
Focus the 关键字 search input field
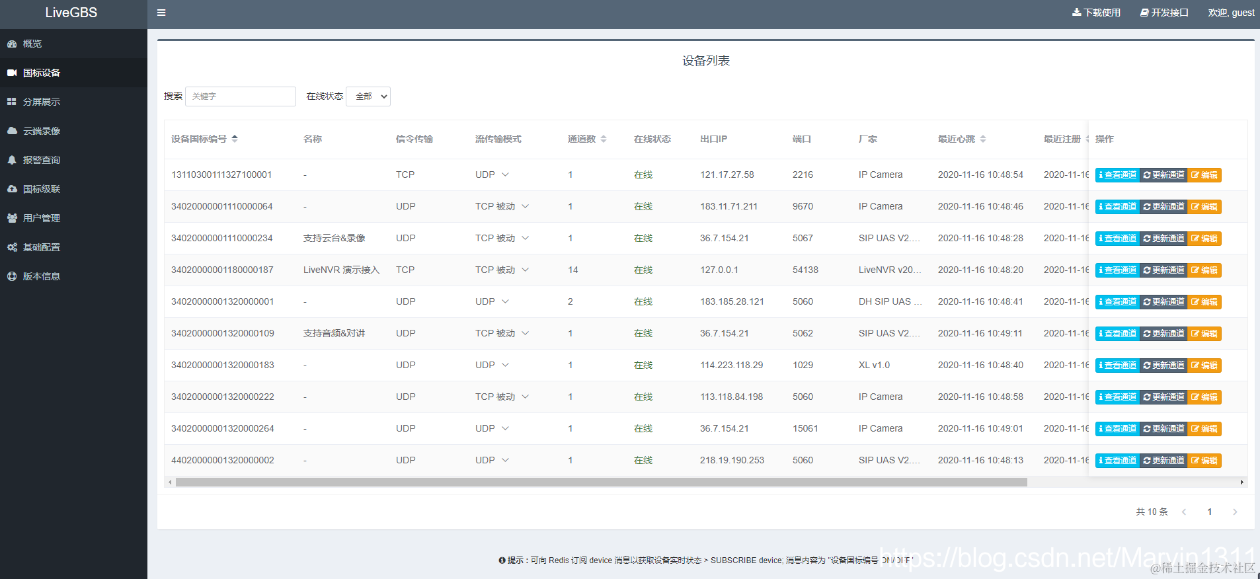click(x=241, y=96)
